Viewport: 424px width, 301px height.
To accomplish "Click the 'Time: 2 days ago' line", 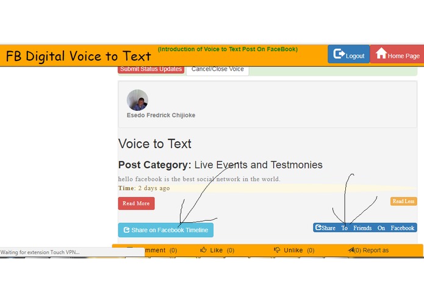I will [144, 188].
